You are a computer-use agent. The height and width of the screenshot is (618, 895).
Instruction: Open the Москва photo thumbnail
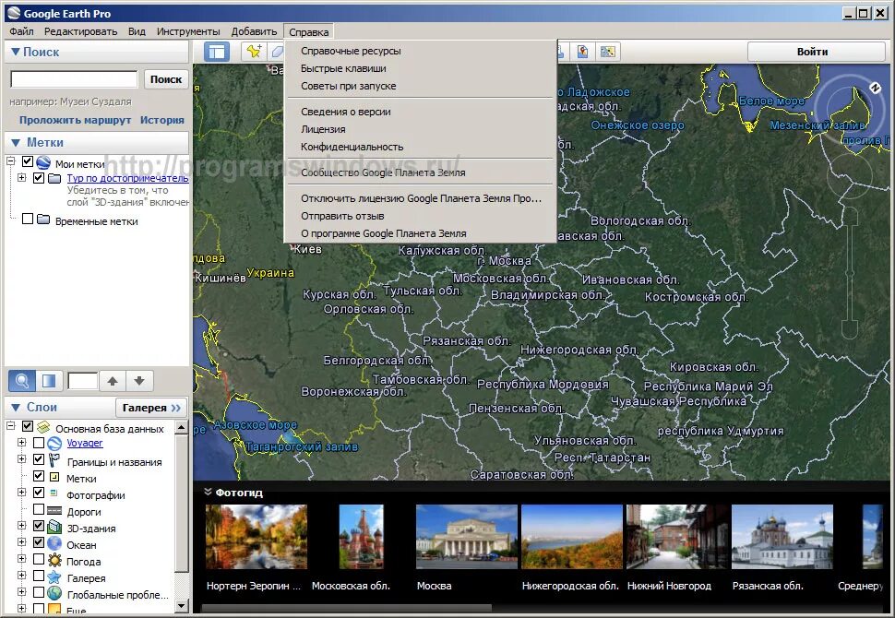pos(466,537)
